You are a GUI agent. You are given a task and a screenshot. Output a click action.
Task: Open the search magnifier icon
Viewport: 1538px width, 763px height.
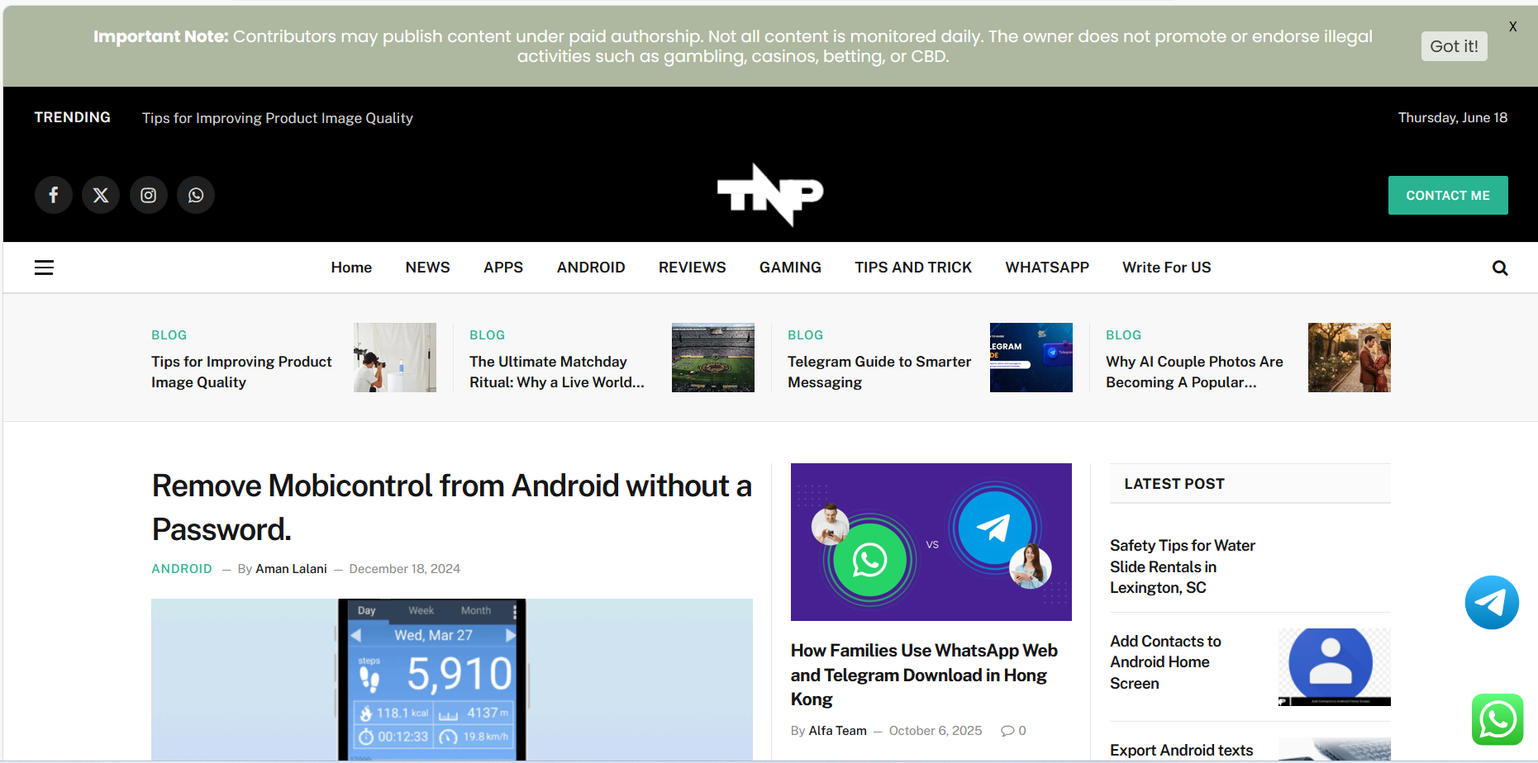tap(1500, 268)
